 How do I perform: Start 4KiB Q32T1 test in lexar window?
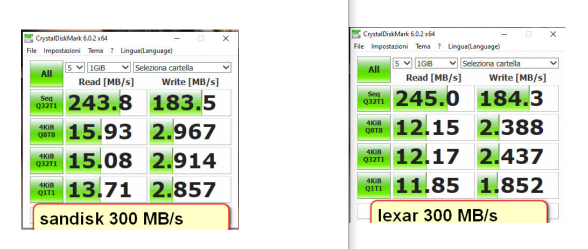tap(374, 156)
